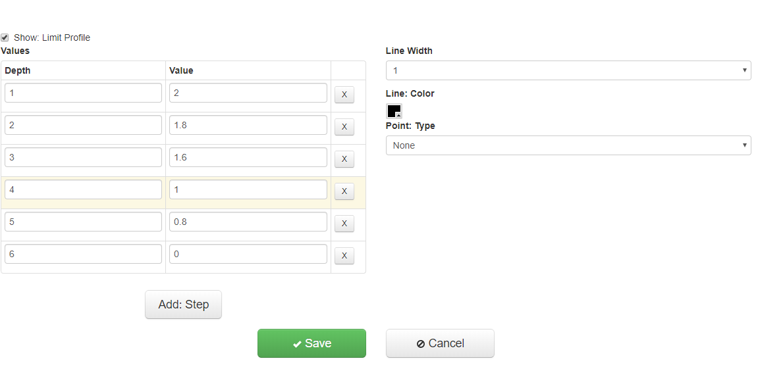The height and width of the screenshot is (367, 758).
Task: Delete the step with value 1.8
Action: pyautogui.click(x=344, y=127)
